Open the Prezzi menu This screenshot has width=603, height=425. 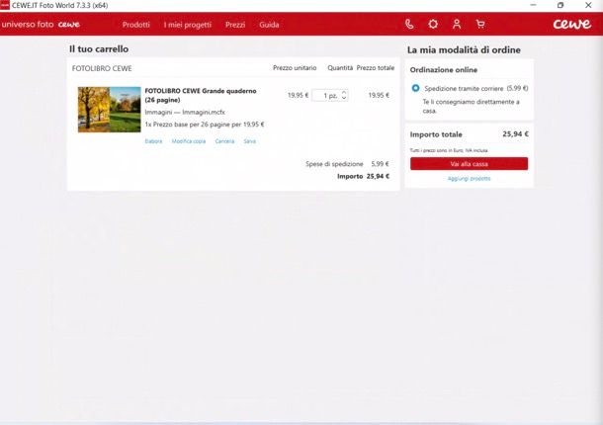(235, 25)
